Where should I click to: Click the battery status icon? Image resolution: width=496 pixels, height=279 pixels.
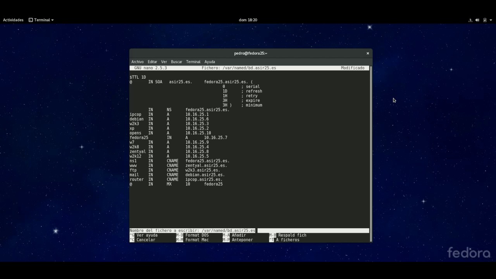tap(485, 20)
